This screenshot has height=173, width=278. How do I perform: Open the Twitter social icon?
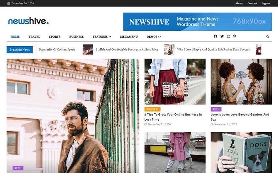tap(222, 37)
